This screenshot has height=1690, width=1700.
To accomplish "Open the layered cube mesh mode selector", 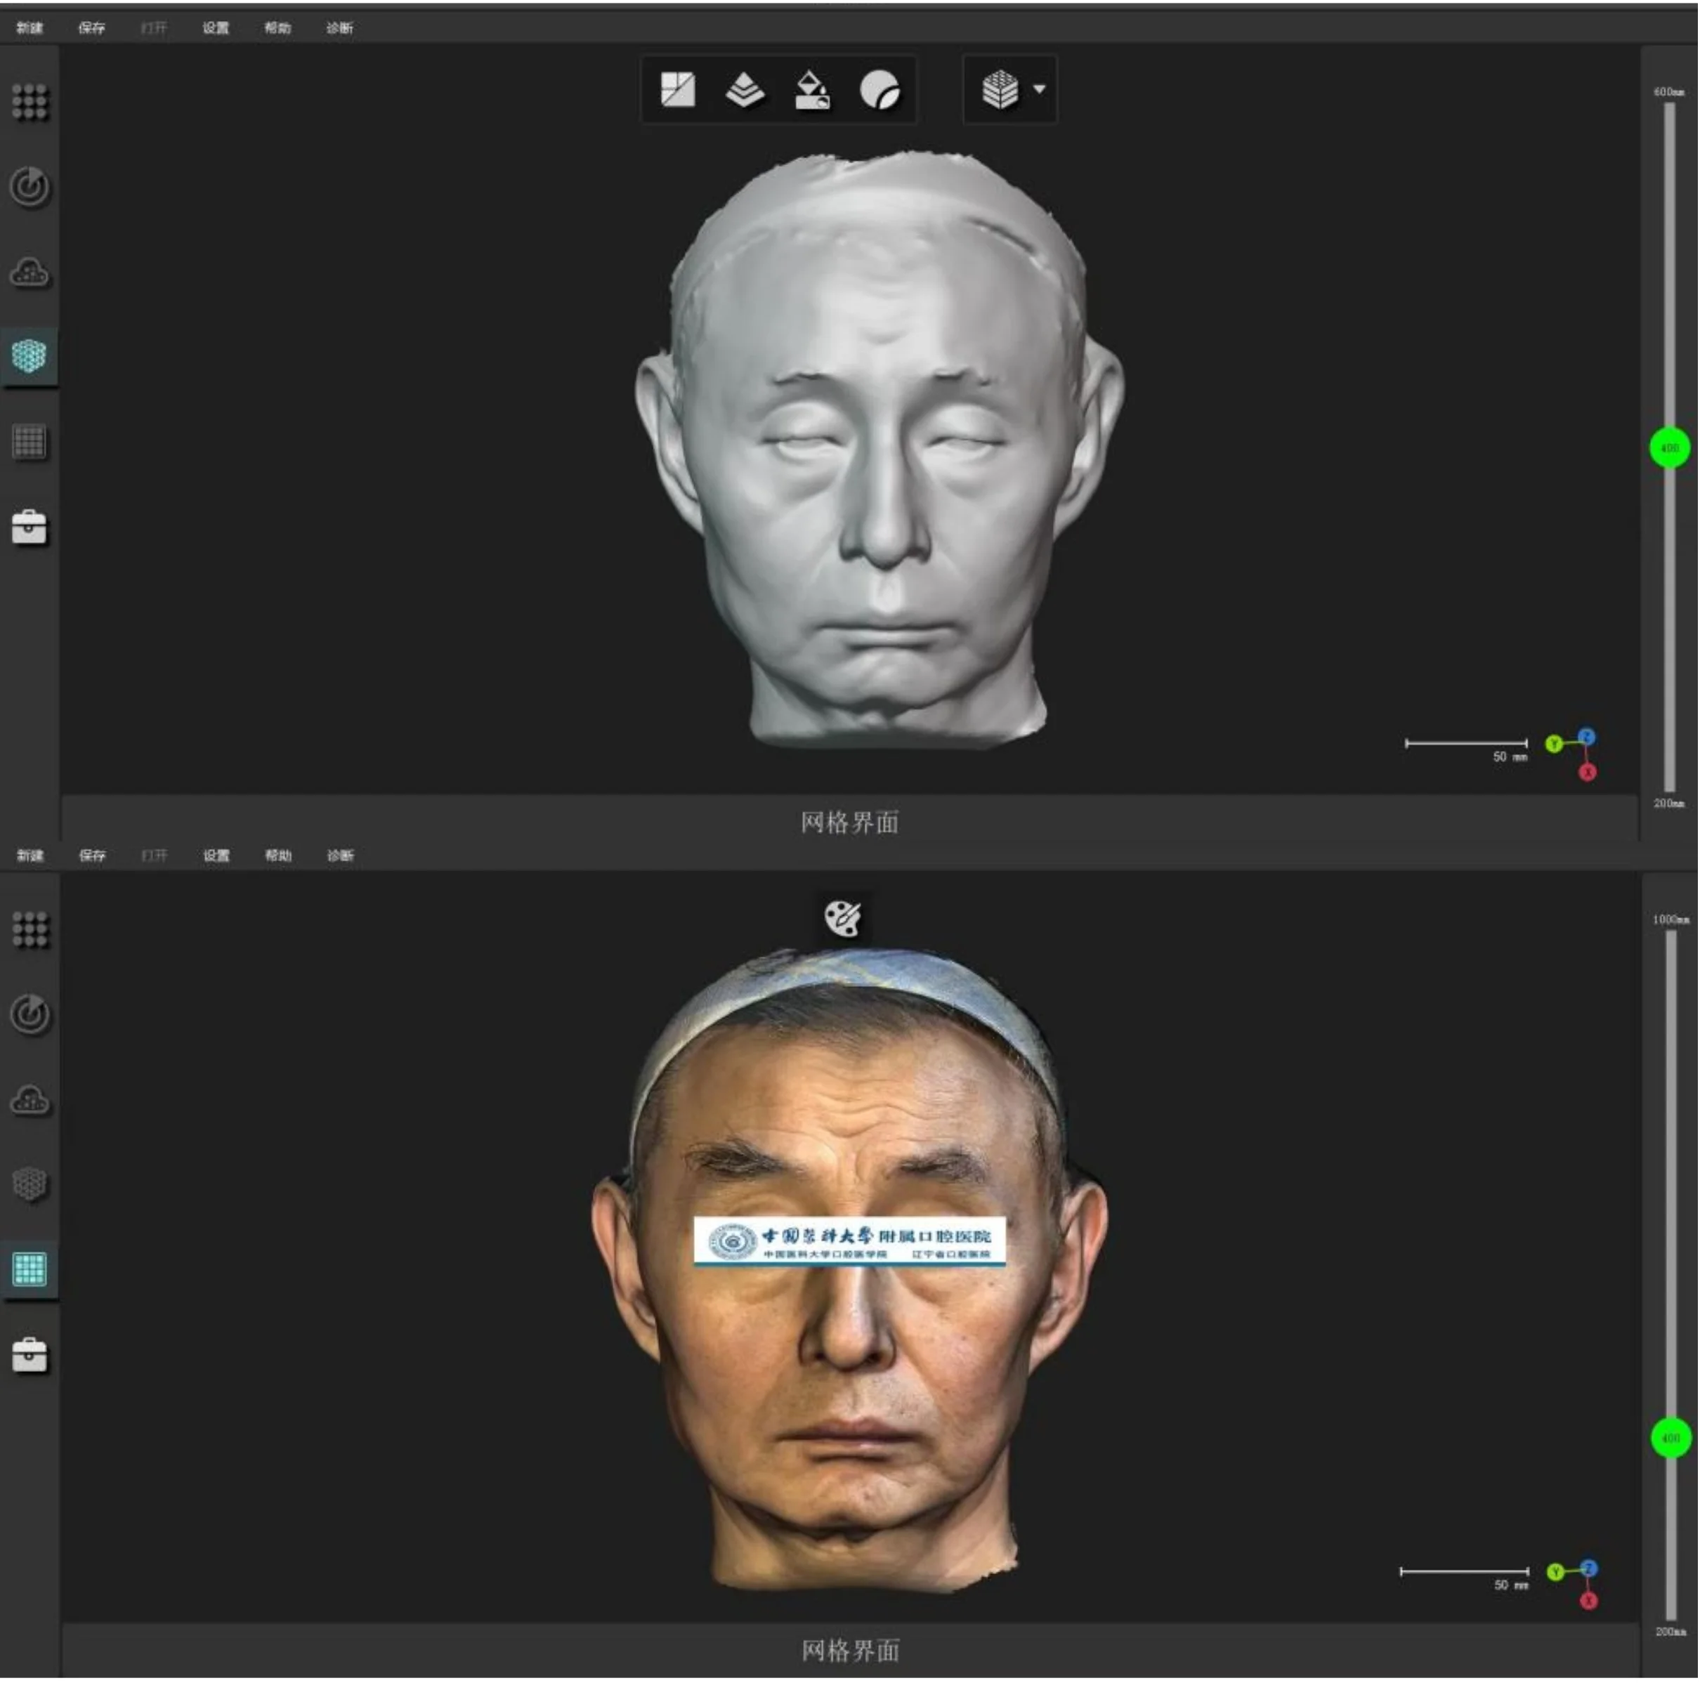I will [1000, 89].
